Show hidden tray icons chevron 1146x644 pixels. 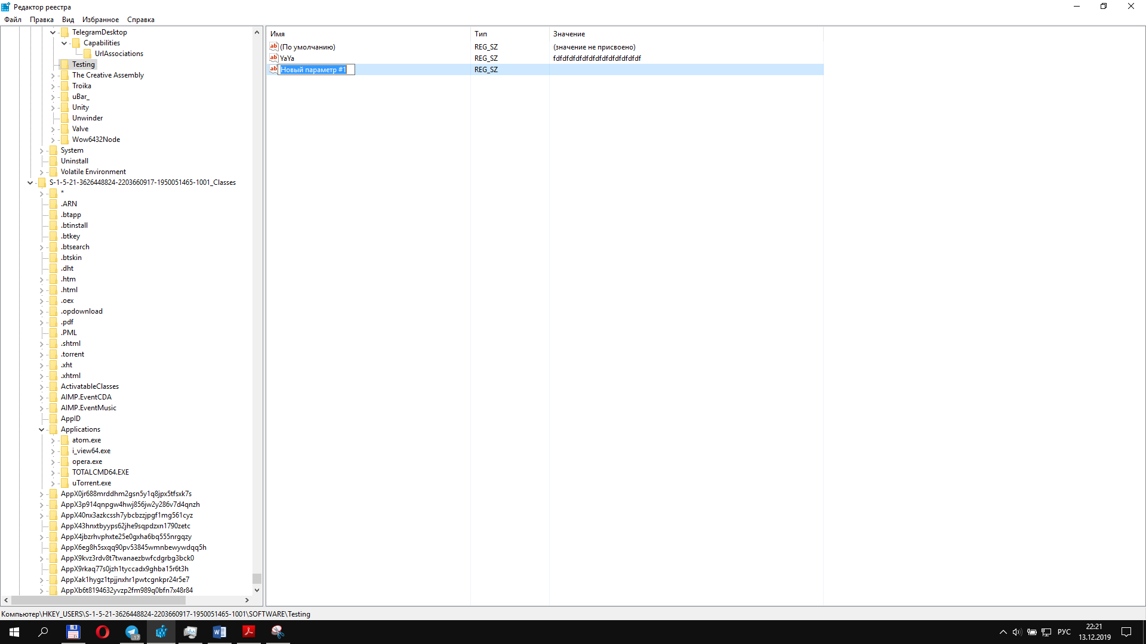click(x=1003, y=632)
